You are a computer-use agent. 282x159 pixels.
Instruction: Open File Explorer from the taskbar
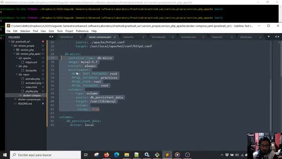click(x=126, y=155)
